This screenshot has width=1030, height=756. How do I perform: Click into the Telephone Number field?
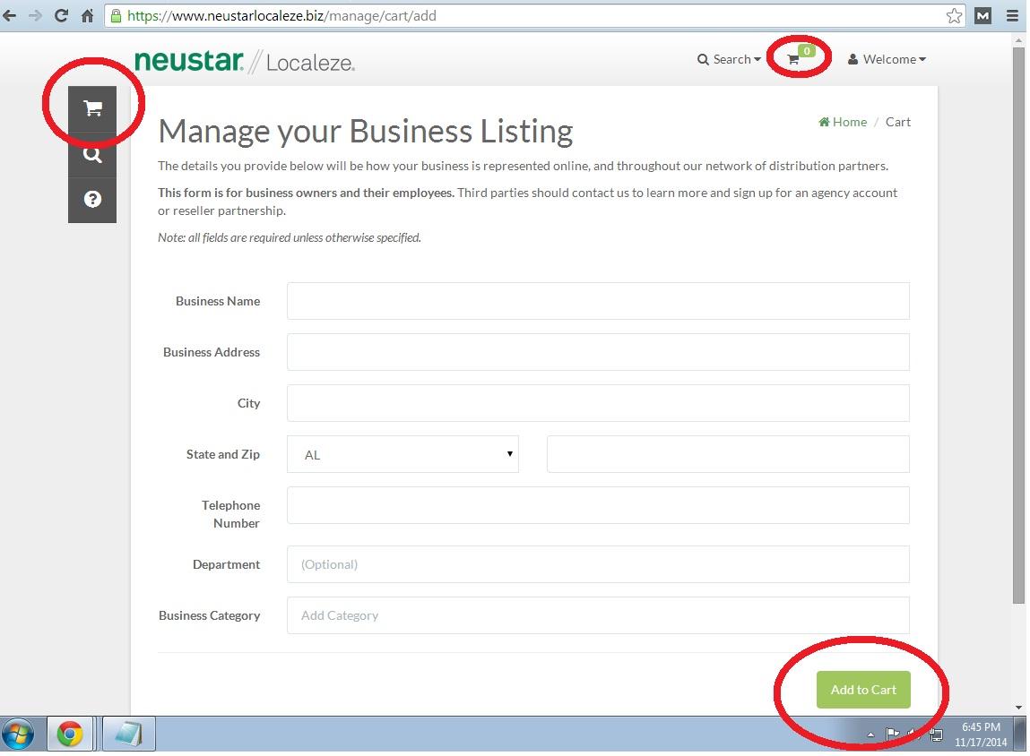pos(598,505)
